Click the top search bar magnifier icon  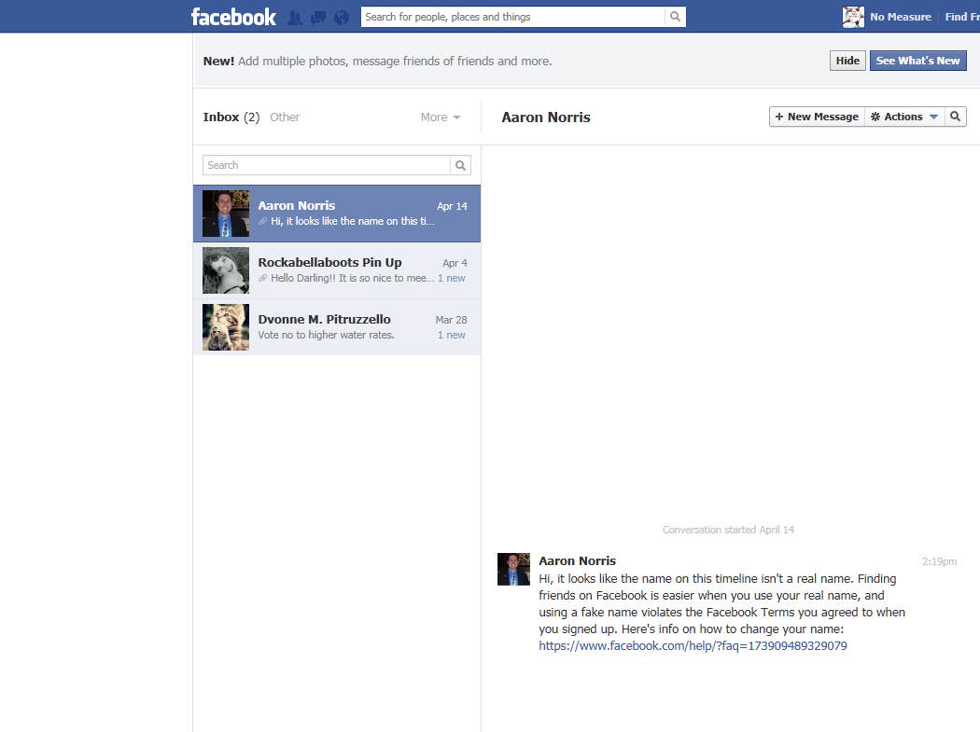point(675,17)
